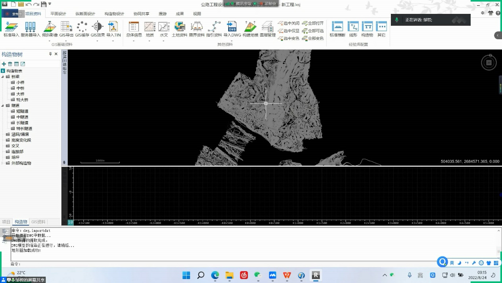Click the add (plus) icon in 构造物树
The height and width of the screenshot is (283, 502).
tap(4, 64)
